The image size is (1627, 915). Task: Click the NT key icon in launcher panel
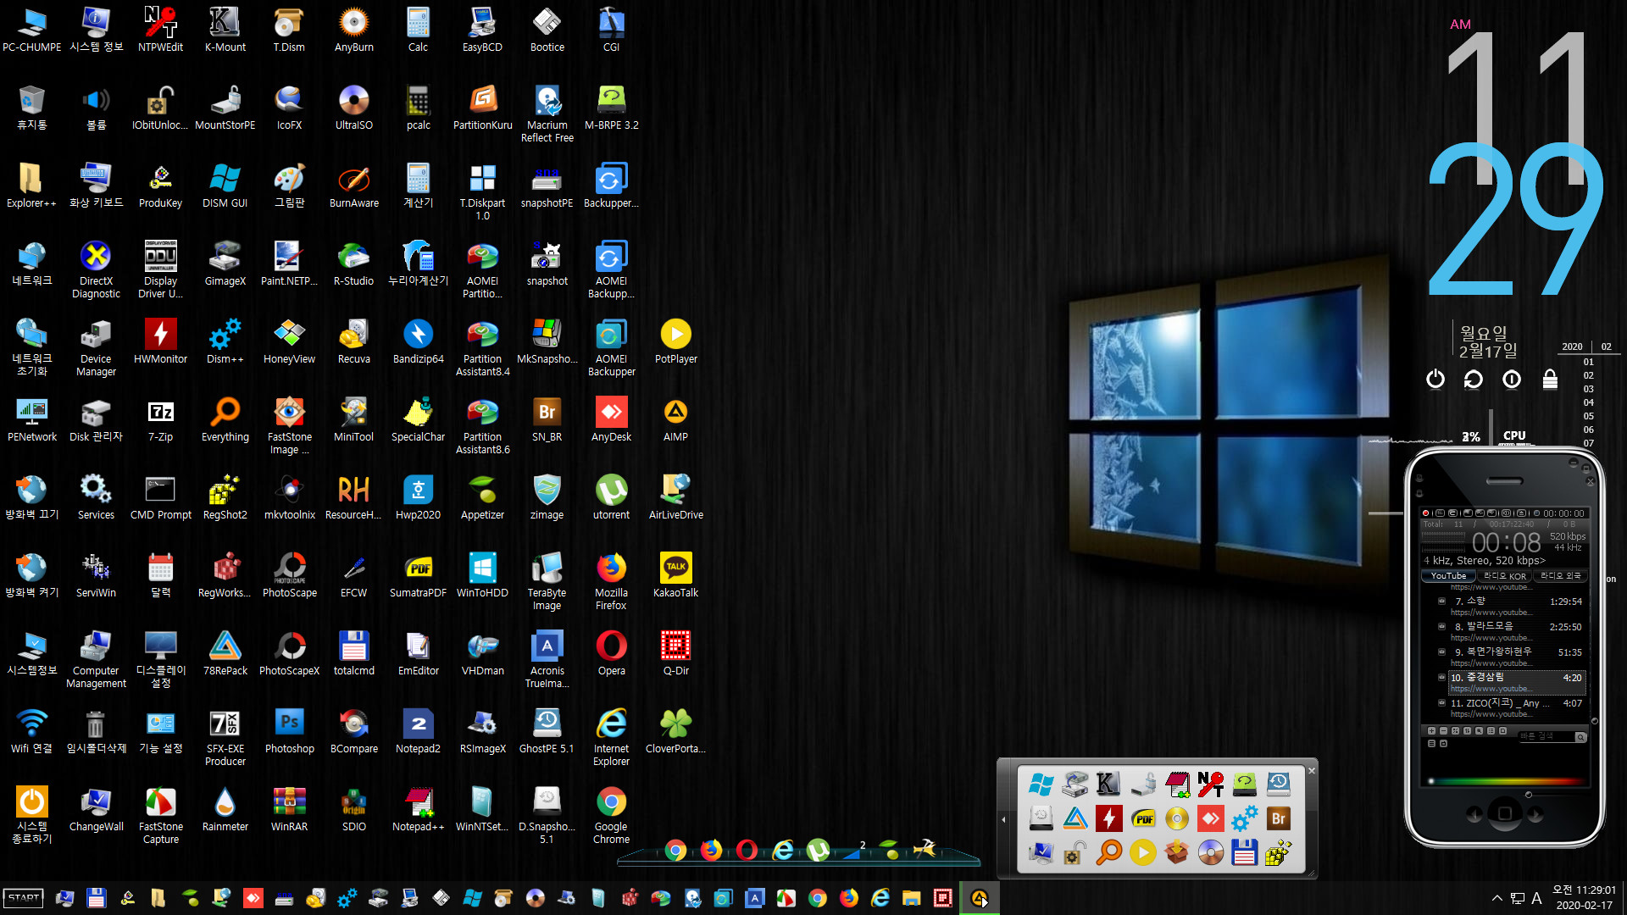1210,785
